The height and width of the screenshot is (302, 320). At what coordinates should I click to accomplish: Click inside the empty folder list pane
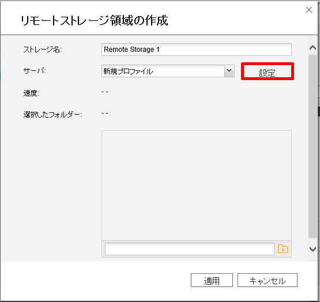[x=197, y=186]
